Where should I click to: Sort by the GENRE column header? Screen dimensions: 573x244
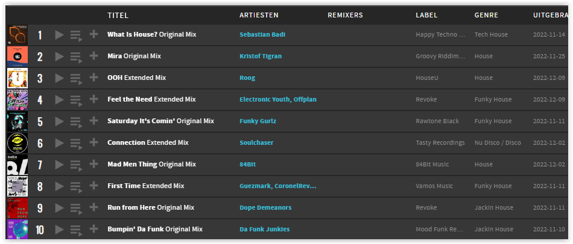click(x=486, y=15)
